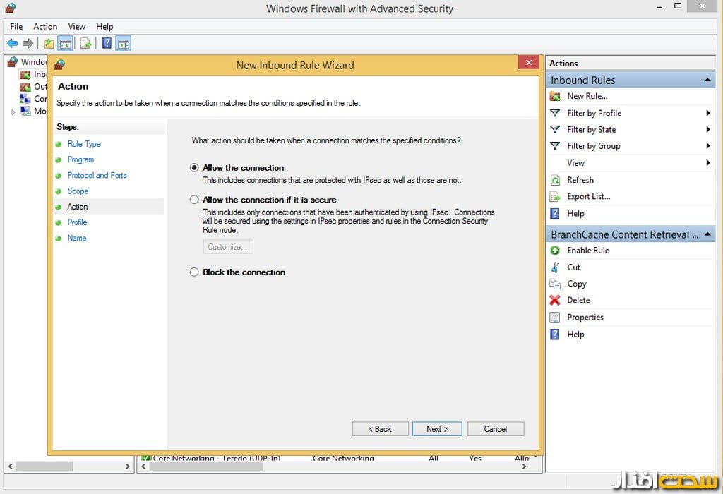Click the Export List toolbar icon
Screen dimensions: 723x494
(85, 44)
